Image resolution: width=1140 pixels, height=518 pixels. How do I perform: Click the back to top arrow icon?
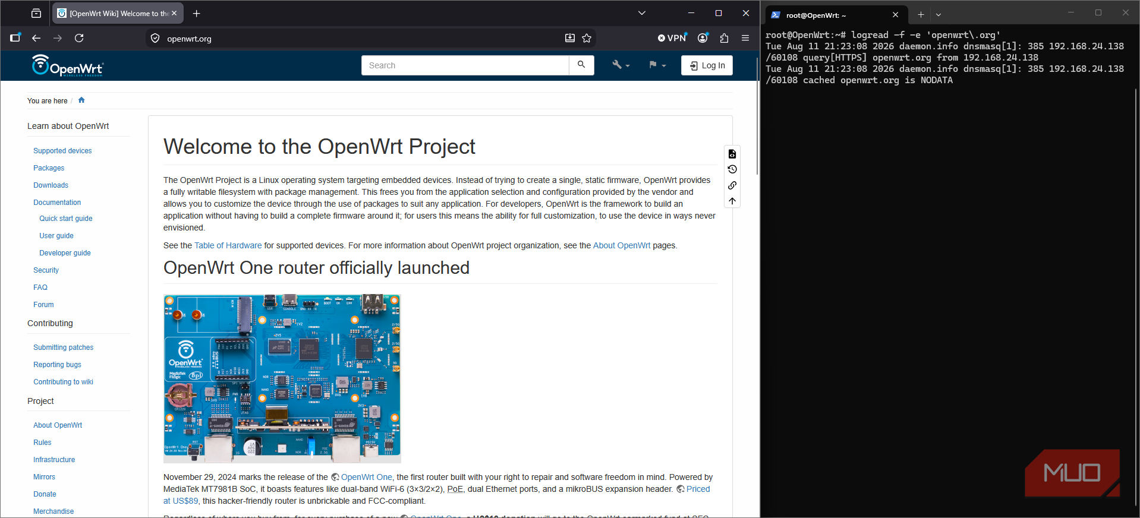732,201
